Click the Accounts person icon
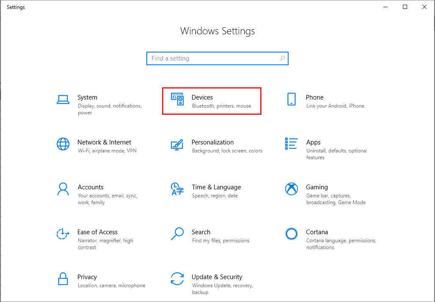 pyautogui.click(x=63, y=189)
